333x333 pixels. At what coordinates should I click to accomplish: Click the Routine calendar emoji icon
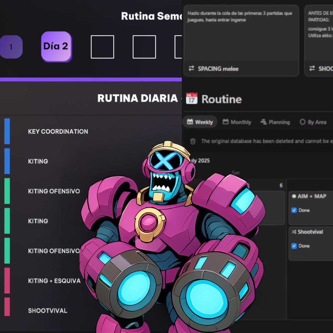click(x=192, y=99)
